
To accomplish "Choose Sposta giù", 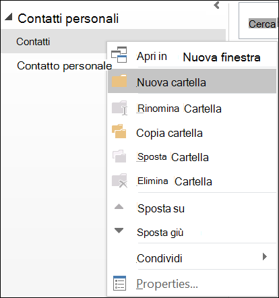I will [x=192, y=233].
